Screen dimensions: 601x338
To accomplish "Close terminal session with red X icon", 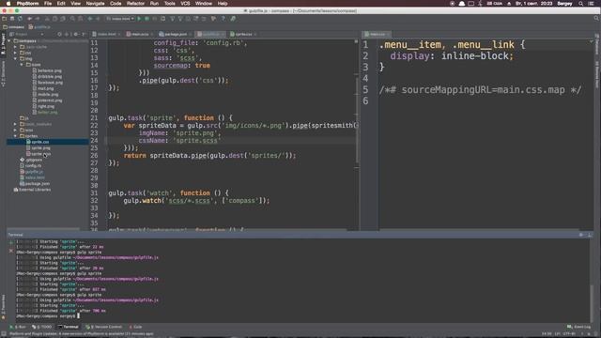I will pyautogui.click(x=10, y=251).
